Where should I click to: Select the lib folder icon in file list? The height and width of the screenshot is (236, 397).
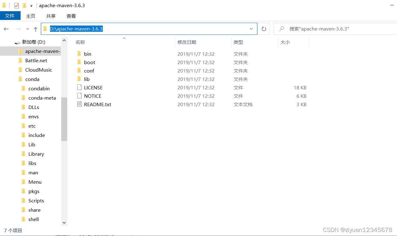coord(79,79)
